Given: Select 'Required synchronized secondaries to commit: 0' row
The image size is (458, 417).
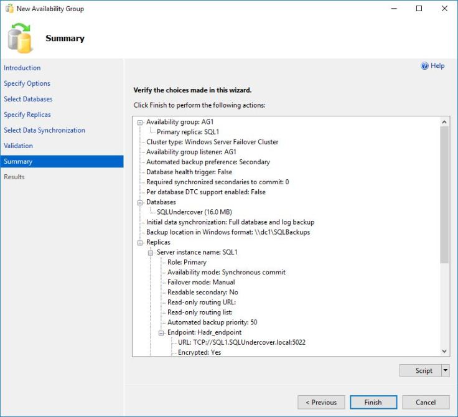Looking at the screenshot, I should click(218, 182).
